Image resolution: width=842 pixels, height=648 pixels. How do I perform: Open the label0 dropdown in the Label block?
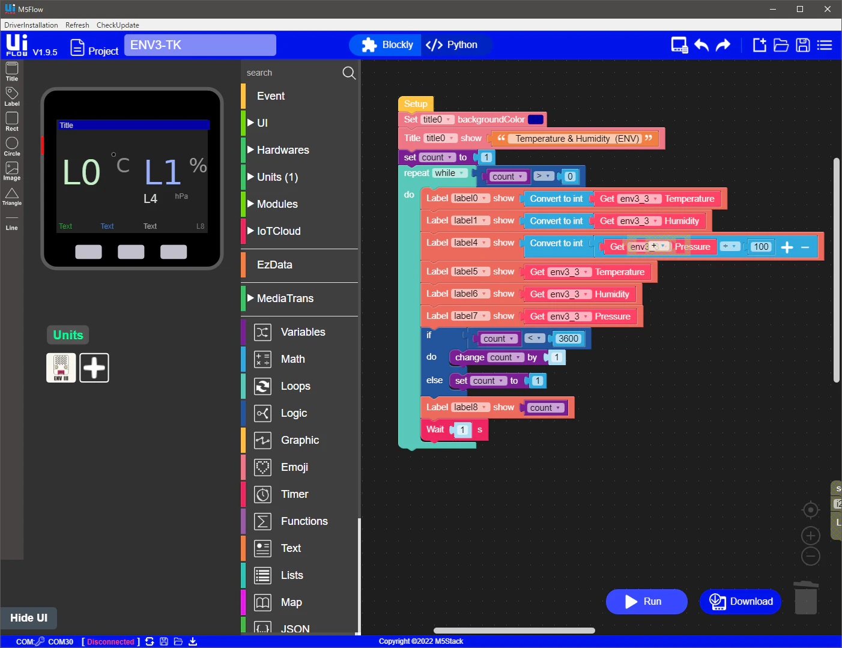pyautogui.click(x=471, y=198)
